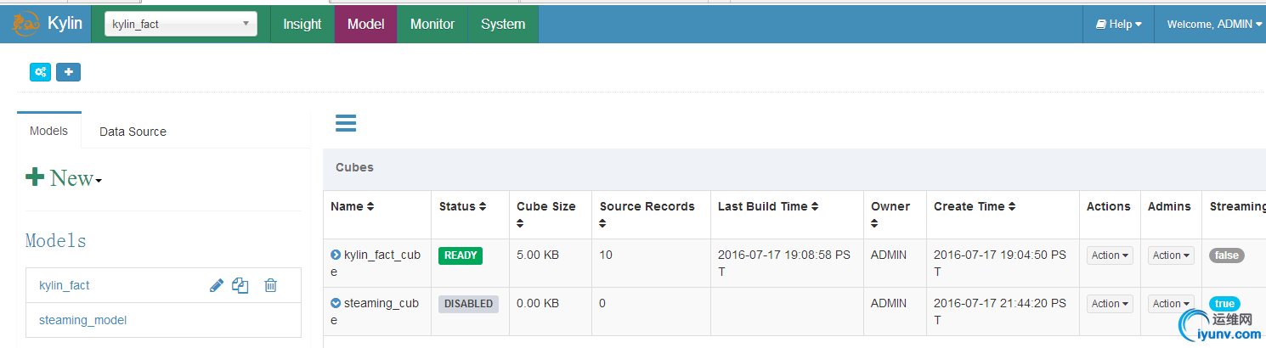Click the steaming_cube name
This screenshot has width=1266, height=348.
click(375, 312)
